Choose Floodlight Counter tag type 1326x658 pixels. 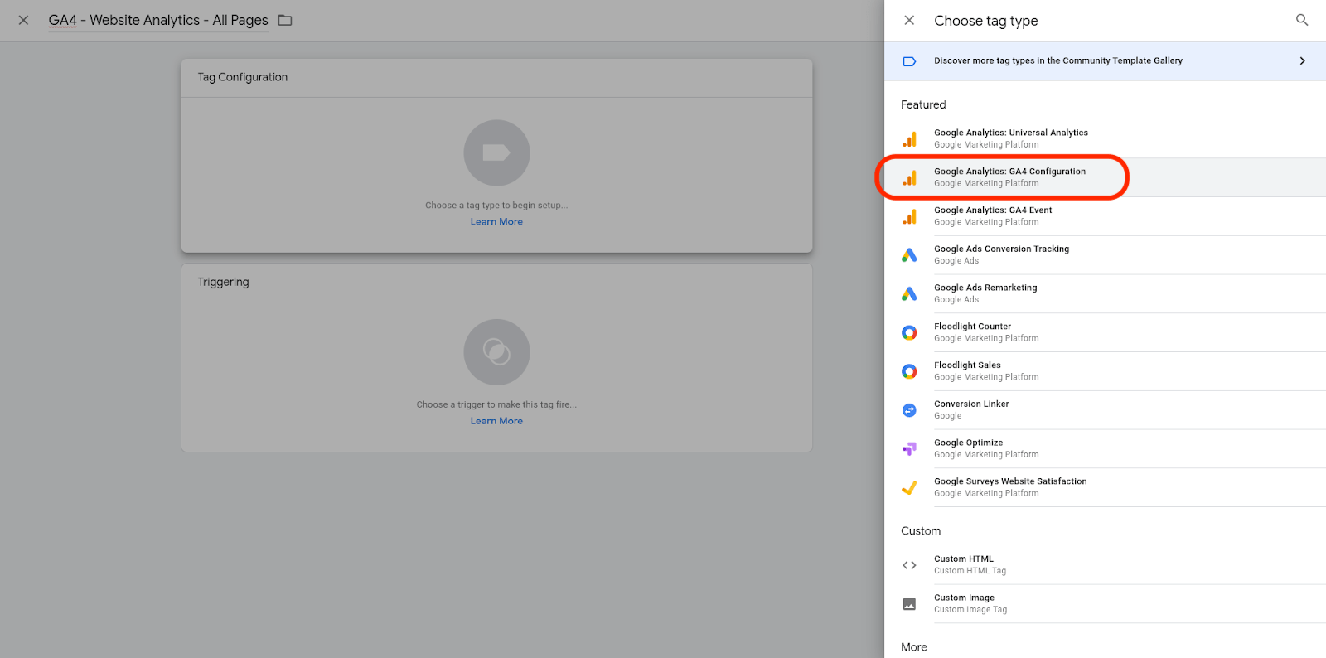pos(1105,333)
